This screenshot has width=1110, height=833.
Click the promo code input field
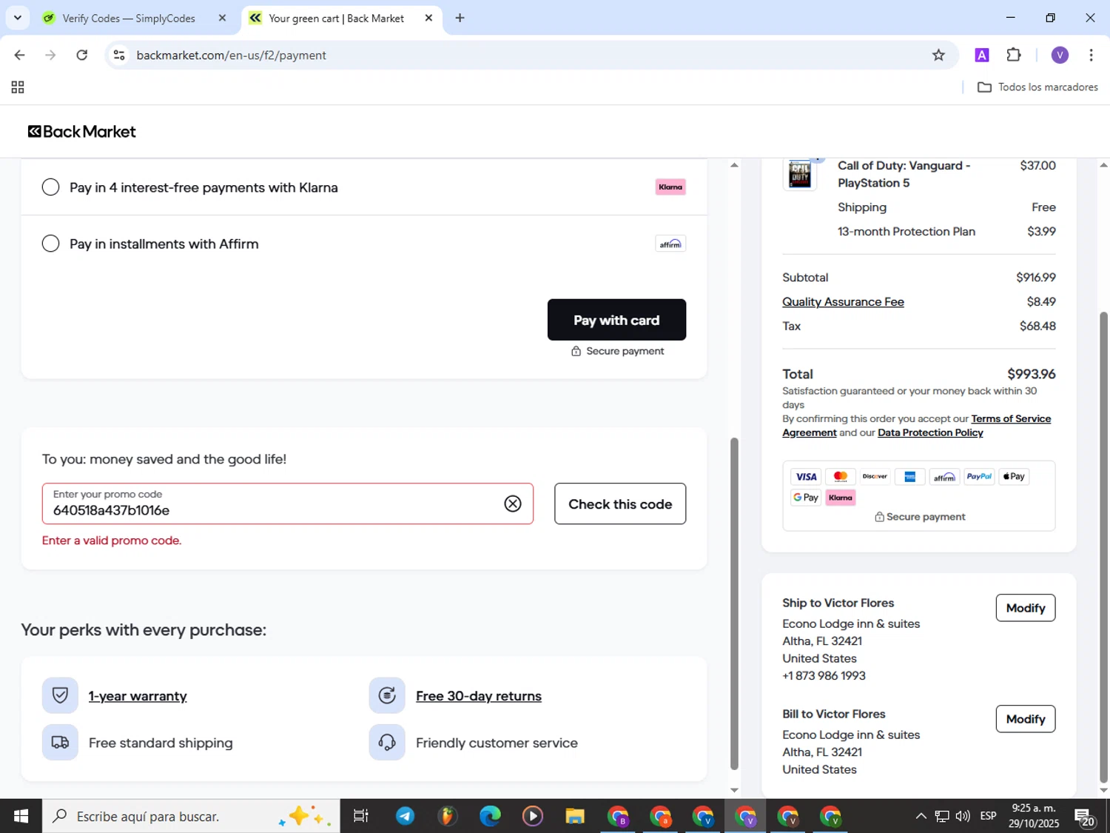287,504
